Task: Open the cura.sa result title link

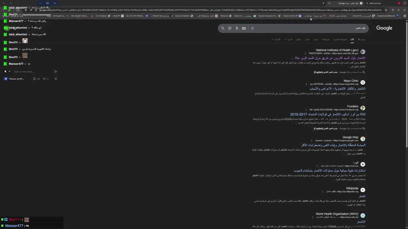Action: [329, 171]
